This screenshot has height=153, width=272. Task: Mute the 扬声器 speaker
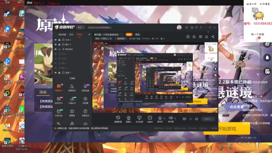(x=171, y=119)
